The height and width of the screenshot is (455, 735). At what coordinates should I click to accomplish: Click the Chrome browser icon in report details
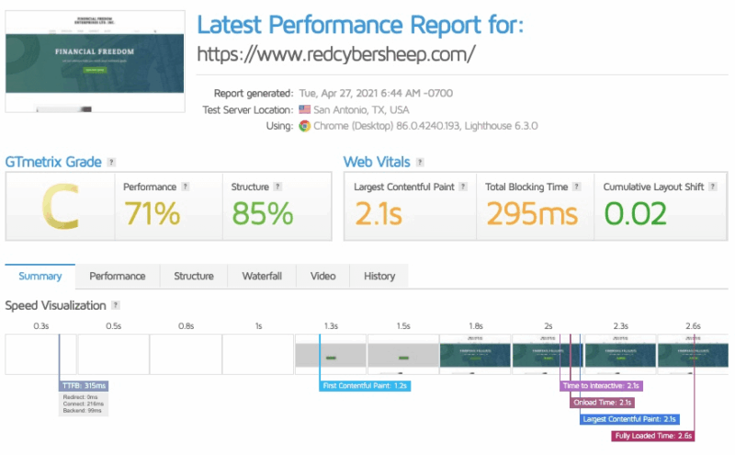(304, 126)
